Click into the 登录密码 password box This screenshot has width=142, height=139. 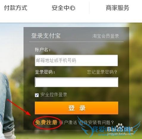coord(77,82)
